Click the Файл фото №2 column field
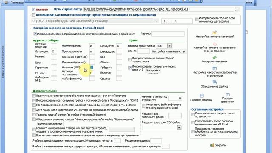This screenshot has height=153, width=272. click(x=92, y=79)
